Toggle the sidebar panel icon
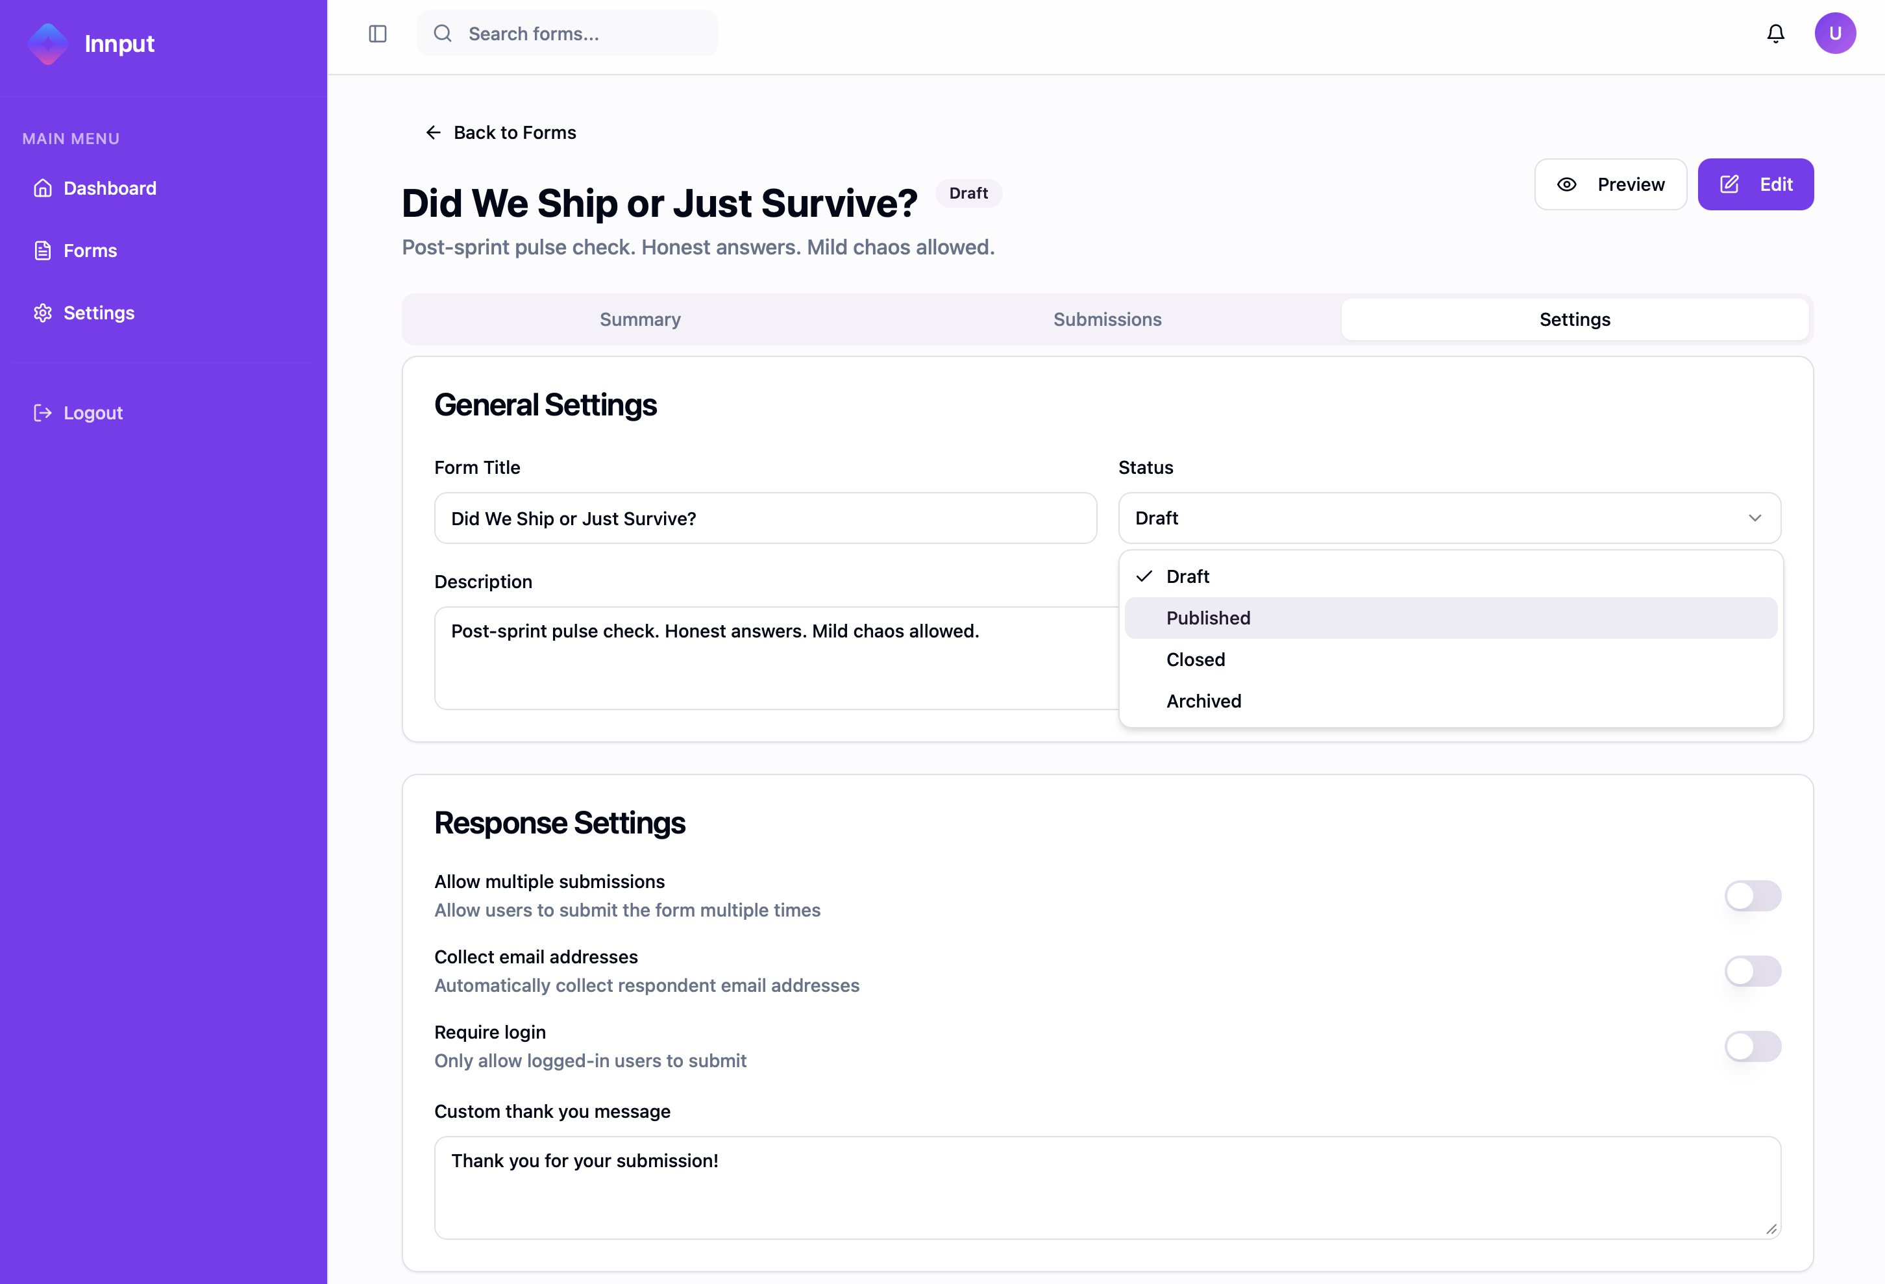Image resolution: width=1885 pixels, height=1284 pixels. (x=377, y=33)
